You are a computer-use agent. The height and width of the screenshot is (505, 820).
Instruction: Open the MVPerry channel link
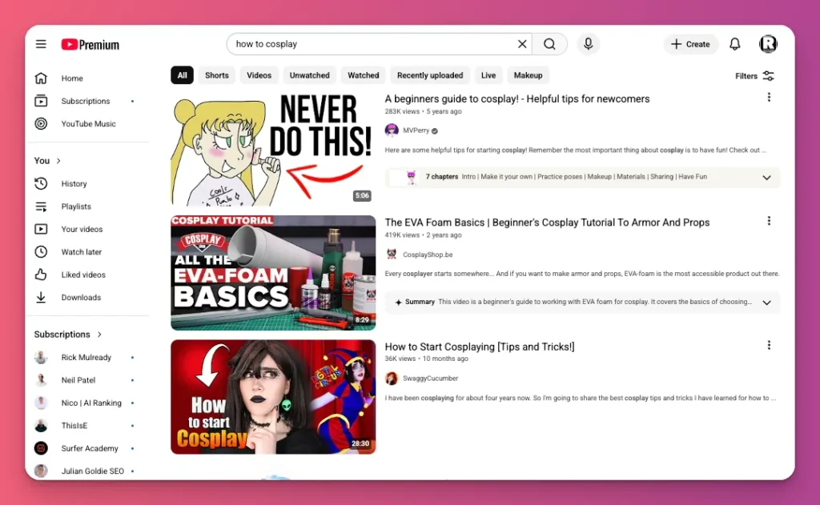416,129
